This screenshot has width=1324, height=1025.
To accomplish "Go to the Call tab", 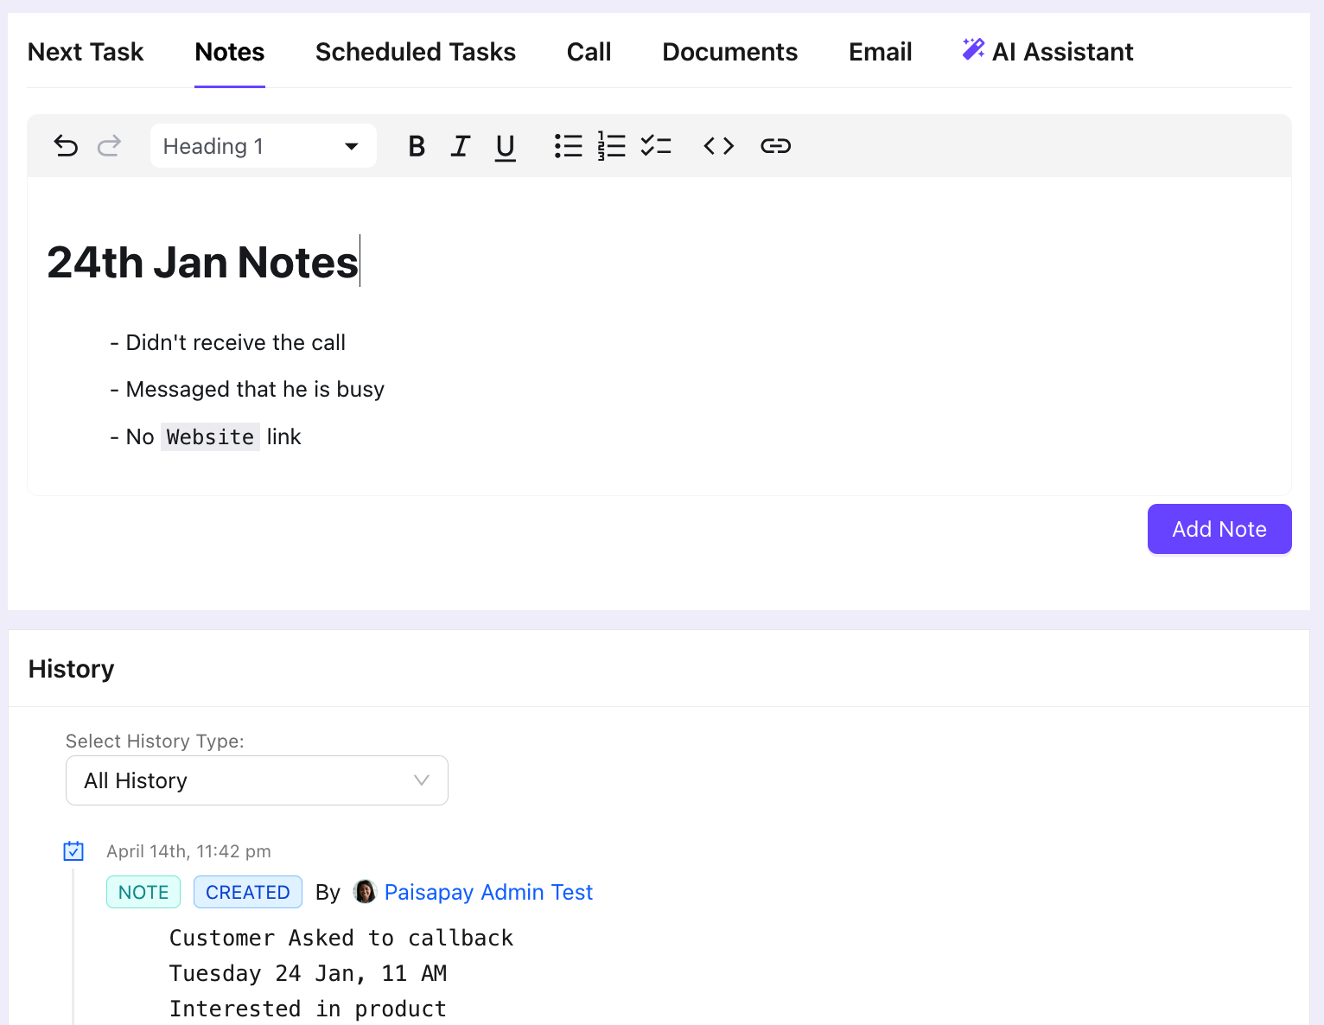I will pos(589,52).
